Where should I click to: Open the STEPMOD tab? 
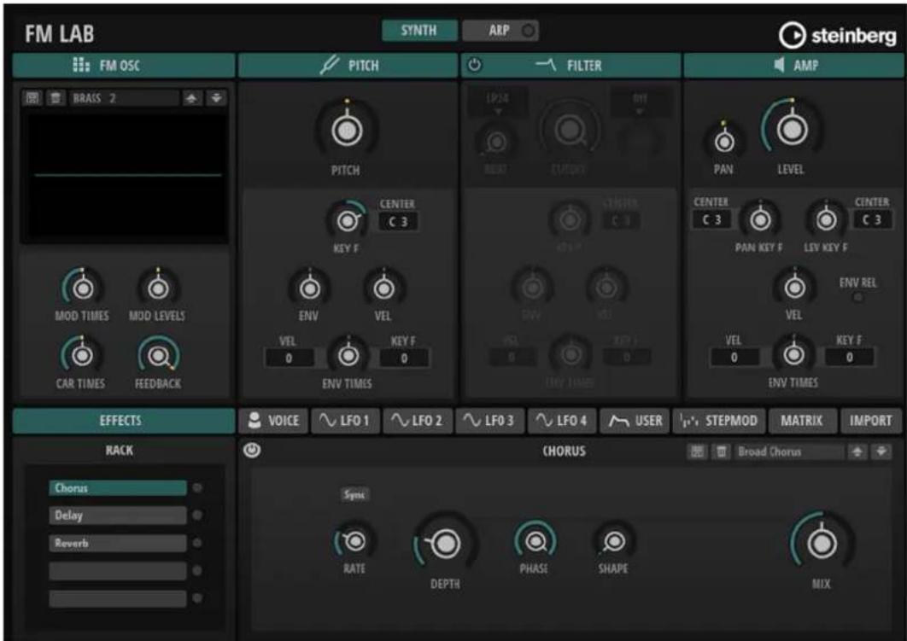(719, 420)
